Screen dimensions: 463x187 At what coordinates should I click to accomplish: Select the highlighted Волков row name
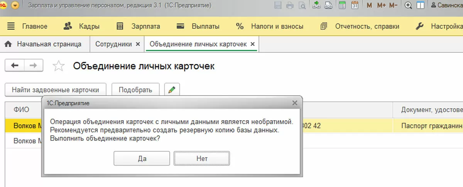(x=27, y=126)
